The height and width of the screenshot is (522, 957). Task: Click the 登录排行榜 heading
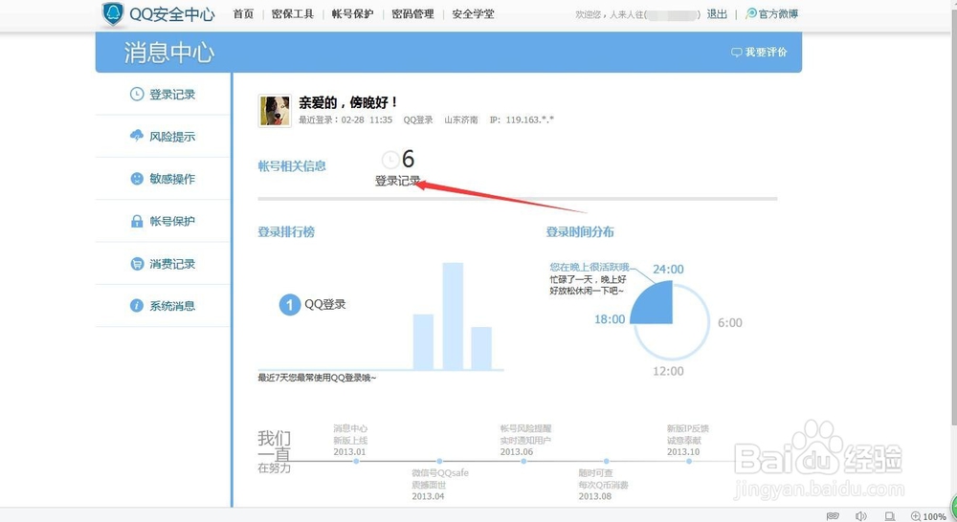[x=286, y=231]
